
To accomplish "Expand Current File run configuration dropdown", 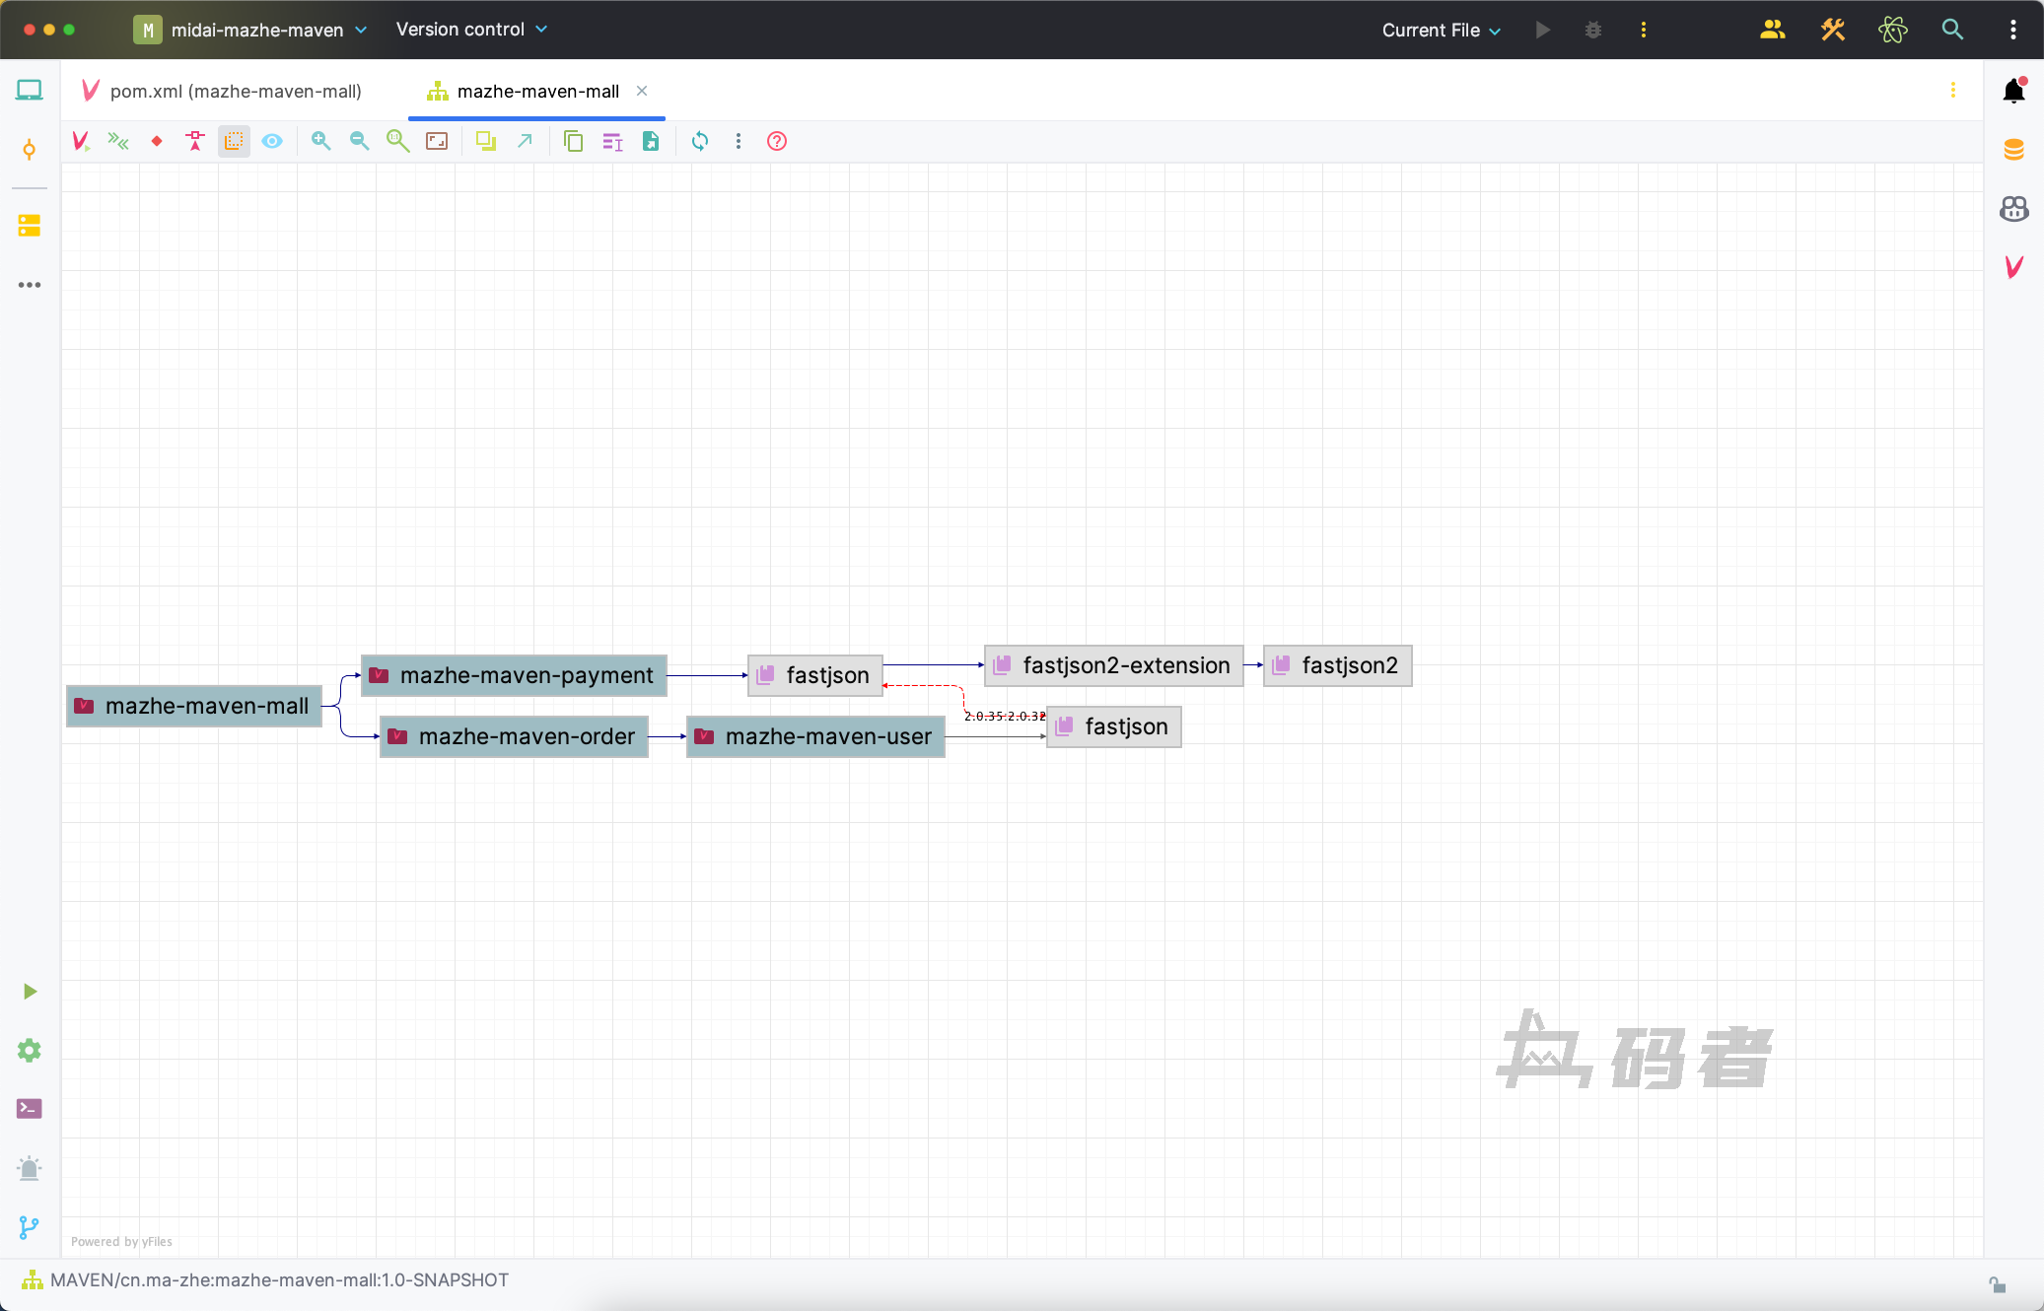I will [x=1442, y=30].
